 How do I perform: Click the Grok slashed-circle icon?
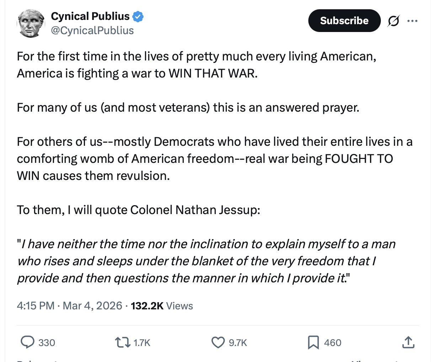coord(393,21)
